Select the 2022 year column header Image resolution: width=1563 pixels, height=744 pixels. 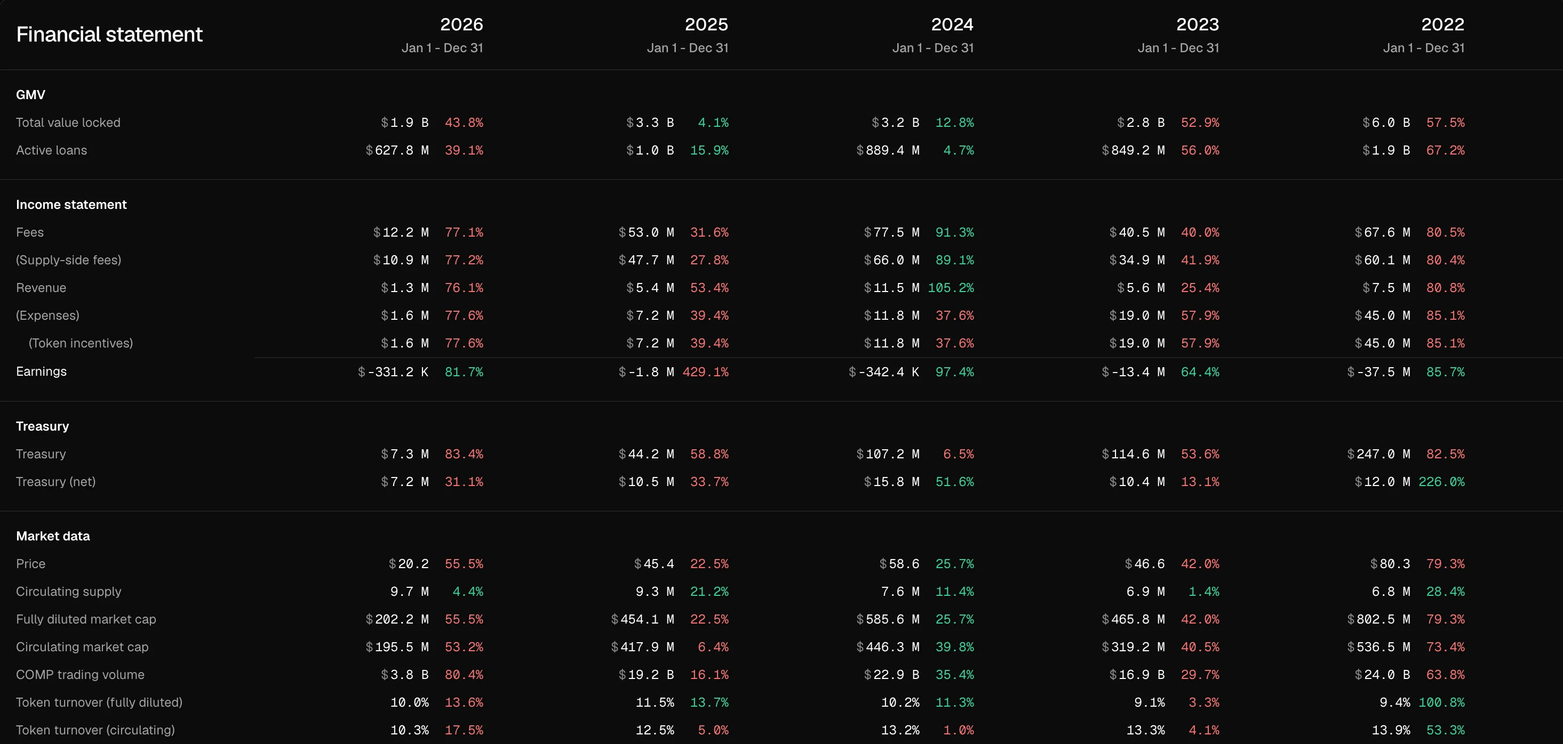pyautogui.click(x=1442, y=25)
